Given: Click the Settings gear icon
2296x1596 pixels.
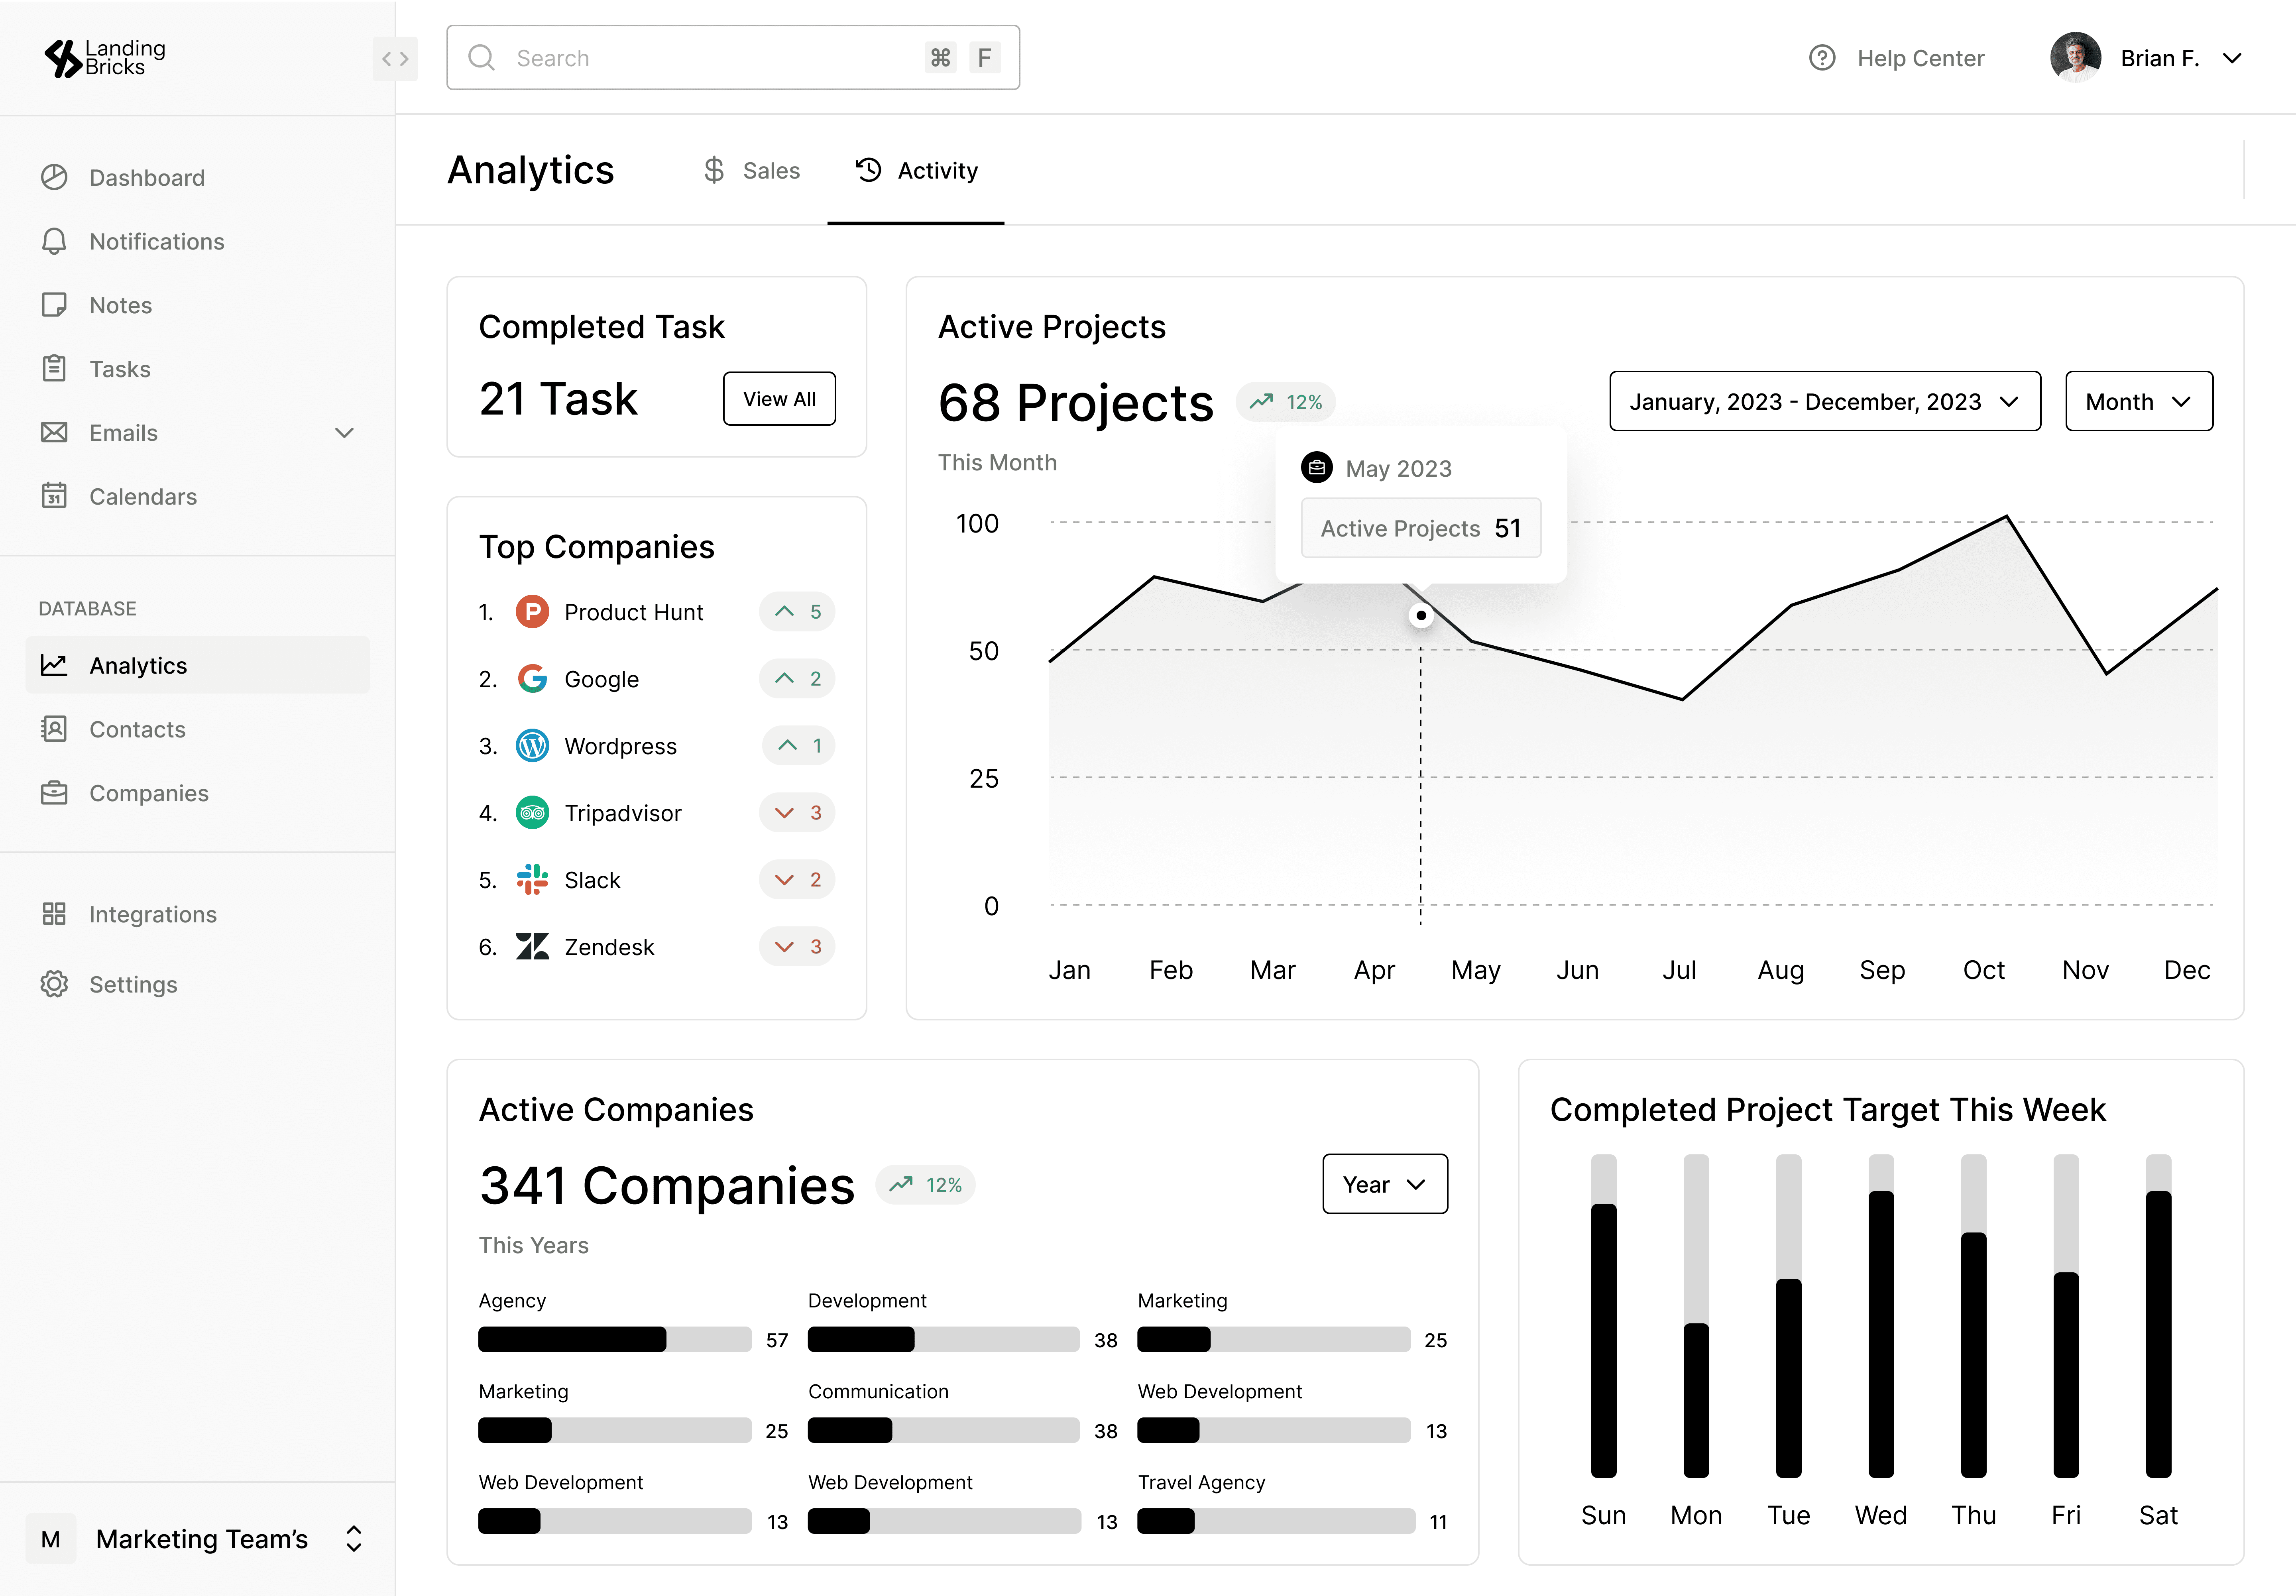Looking at the screenshot, I should pos(54,985).
